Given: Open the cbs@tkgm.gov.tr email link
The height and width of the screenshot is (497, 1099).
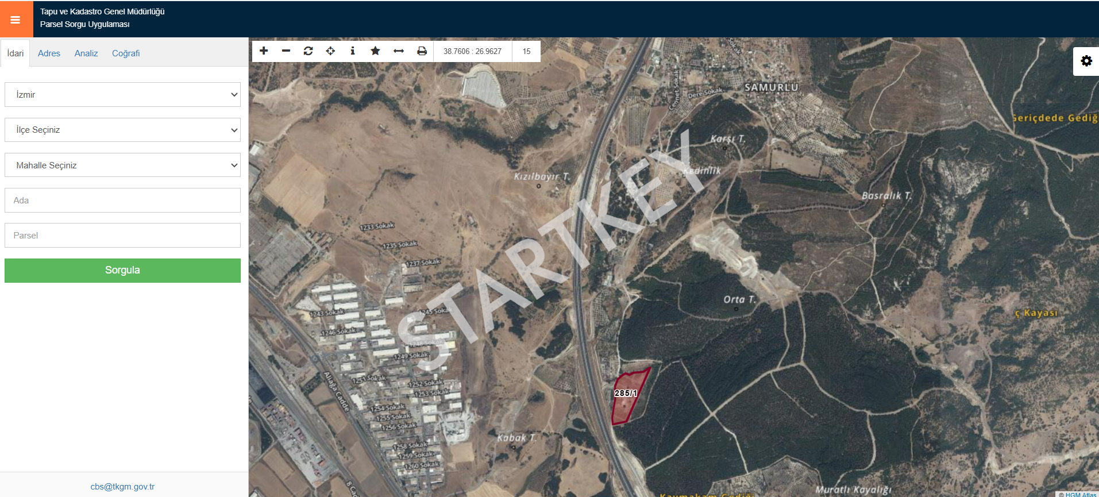Looking at the screenshot, I should coord(122,487).
